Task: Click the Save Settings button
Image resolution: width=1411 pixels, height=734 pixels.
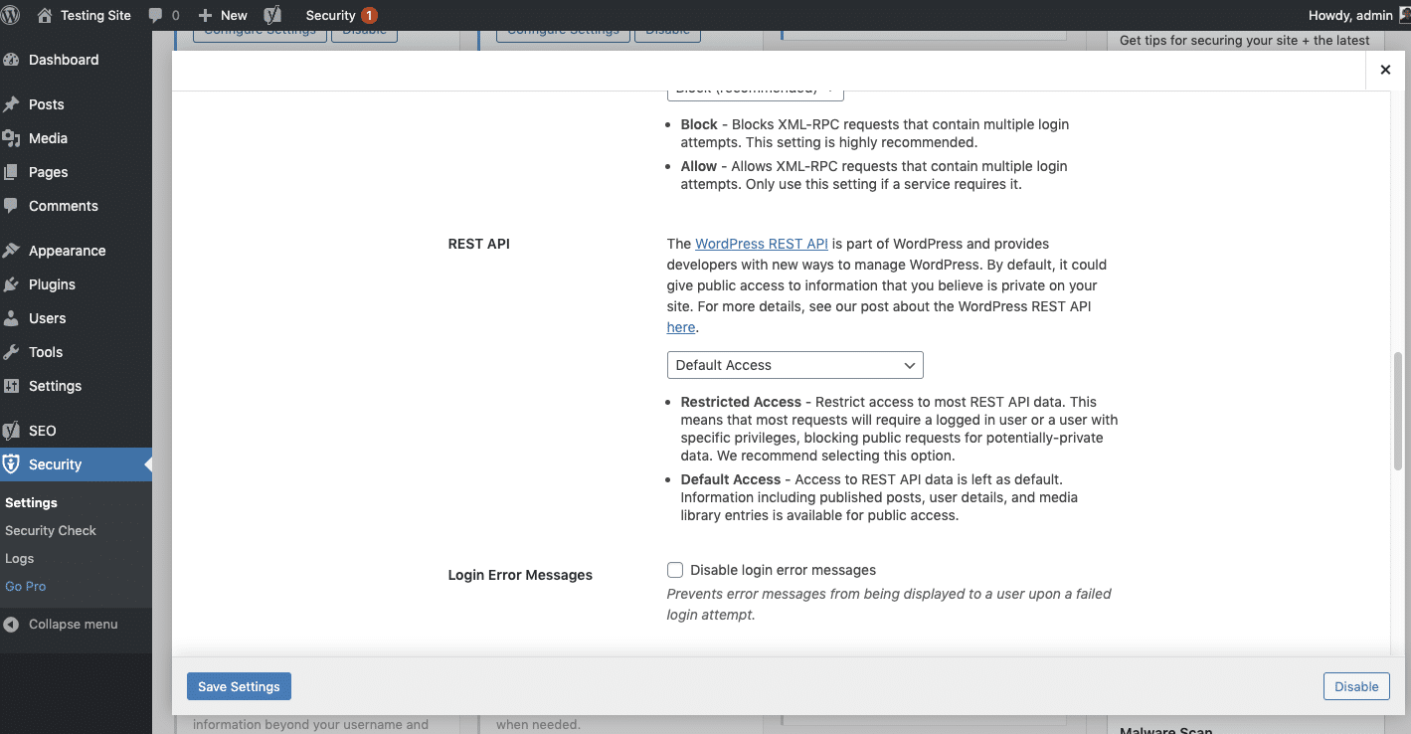Action: point(239,686)
